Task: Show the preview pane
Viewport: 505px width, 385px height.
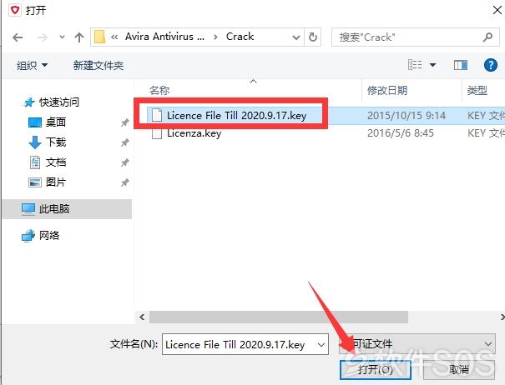Action: point(460,65)
